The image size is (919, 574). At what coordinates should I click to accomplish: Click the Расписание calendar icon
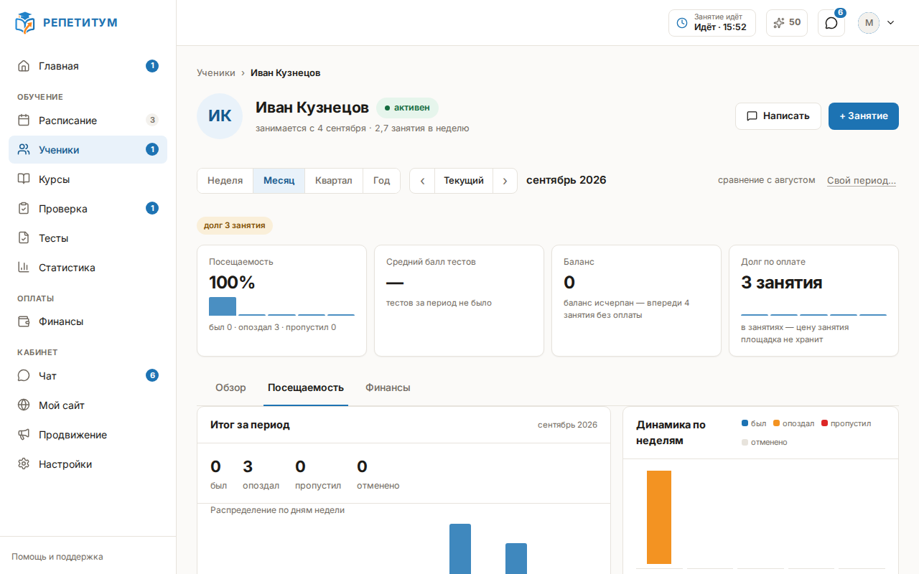pyautogui.click(x=24, y=121)
